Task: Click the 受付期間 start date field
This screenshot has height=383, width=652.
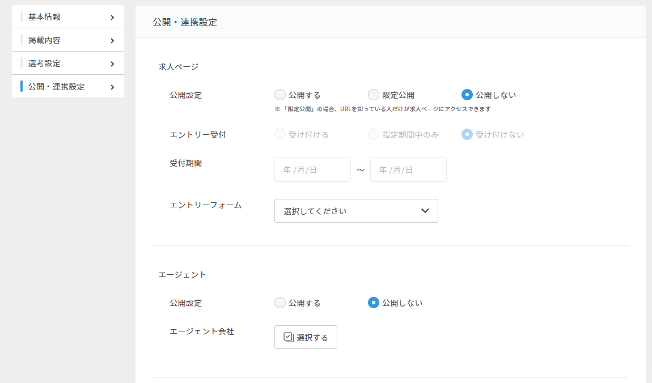Action: point(312,169)
